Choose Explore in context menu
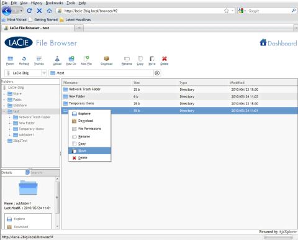 tap(89, 114)
